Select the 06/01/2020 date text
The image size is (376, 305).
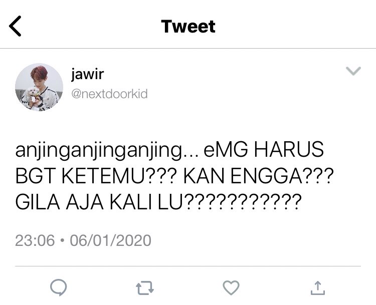[x=111, y=240]
